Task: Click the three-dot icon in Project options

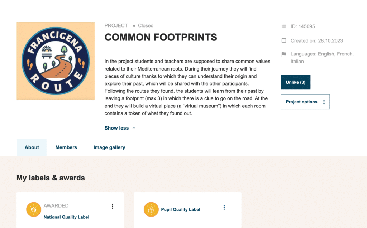Action: 324,102
